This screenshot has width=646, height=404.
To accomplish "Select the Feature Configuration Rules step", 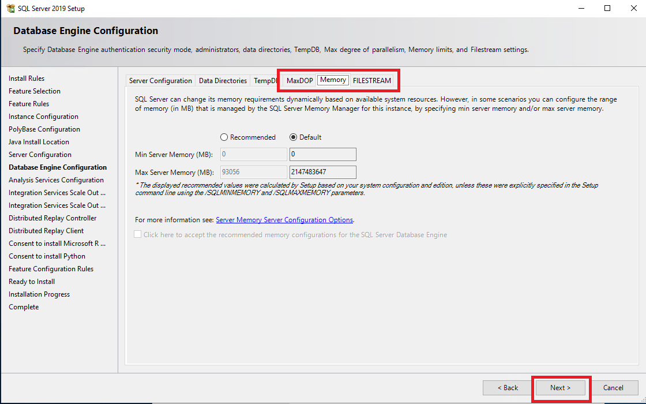I will click(51, 269).
